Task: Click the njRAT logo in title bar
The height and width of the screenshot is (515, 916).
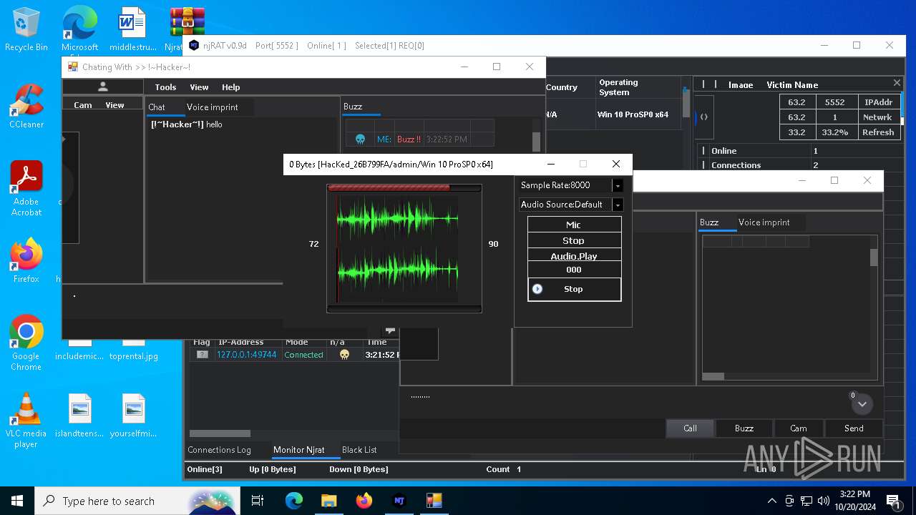Action: click(194, 45)
